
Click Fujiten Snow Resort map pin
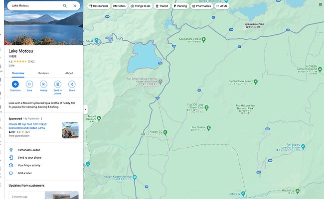(x=256, y=82)
